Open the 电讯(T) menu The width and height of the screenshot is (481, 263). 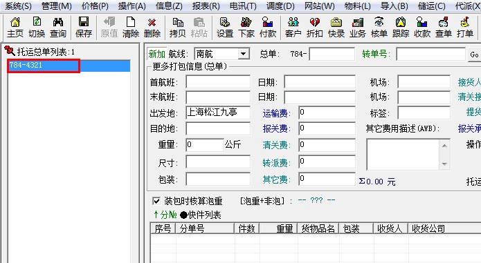(x=243, y=6)
